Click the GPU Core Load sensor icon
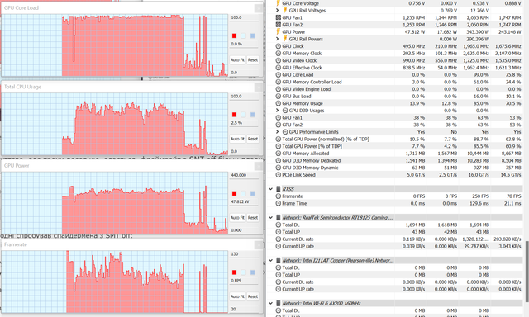 (x=279, y=75)
